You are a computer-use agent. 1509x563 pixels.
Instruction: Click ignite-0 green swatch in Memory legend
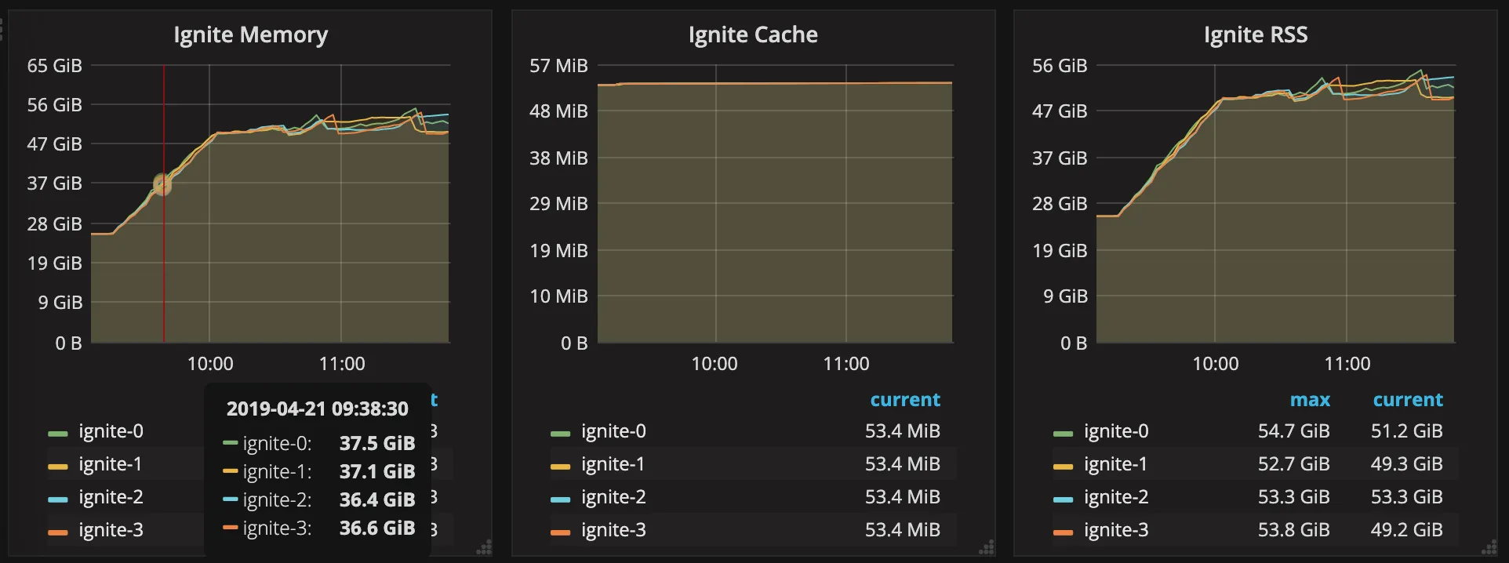[58, 433]
